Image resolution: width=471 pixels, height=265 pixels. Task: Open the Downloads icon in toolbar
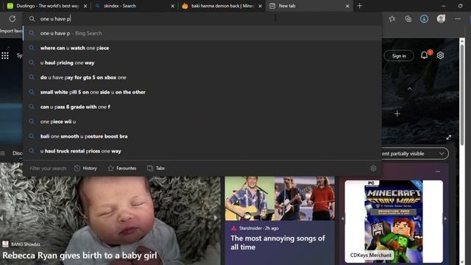coord(424,19)
